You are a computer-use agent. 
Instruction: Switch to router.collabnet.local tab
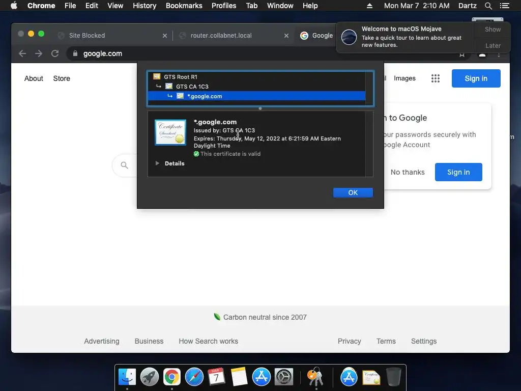(x=234, y=36)
